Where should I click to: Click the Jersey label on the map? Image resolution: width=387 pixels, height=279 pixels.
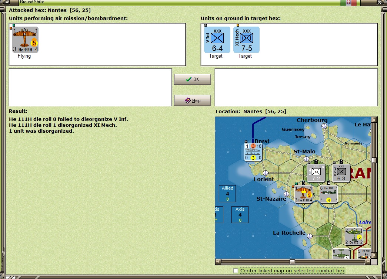click(303, 137)
